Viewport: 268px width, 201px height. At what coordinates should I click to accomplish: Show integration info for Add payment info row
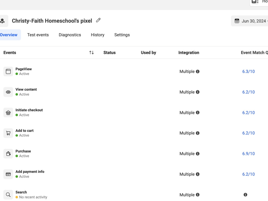(198, 174)
